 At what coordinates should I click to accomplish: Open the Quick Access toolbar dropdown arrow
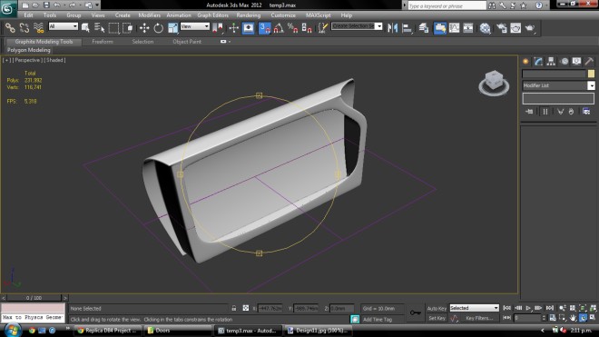pos(97,5)
